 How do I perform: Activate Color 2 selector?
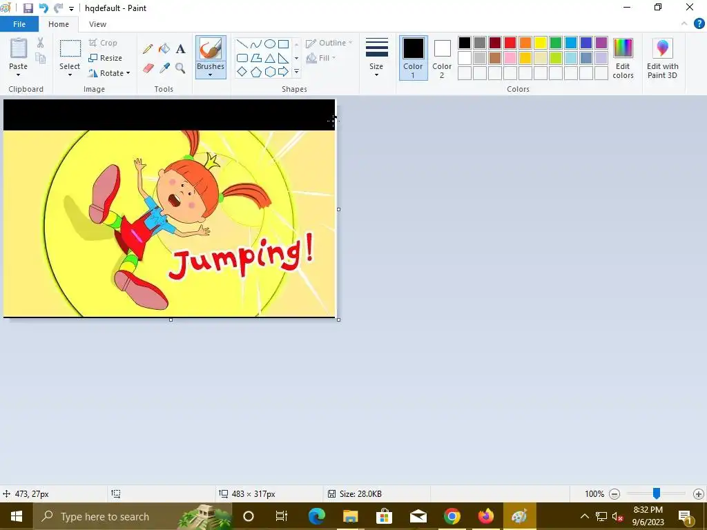(442, 58)
